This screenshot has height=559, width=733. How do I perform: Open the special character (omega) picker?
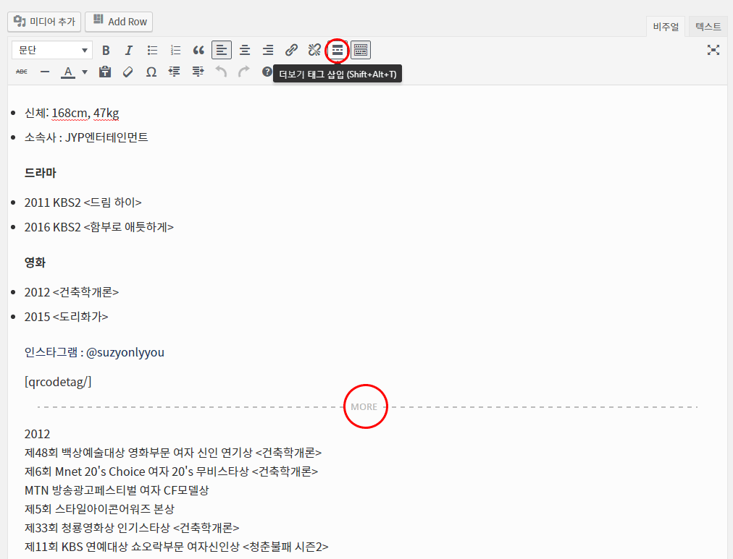click(151, 72)
